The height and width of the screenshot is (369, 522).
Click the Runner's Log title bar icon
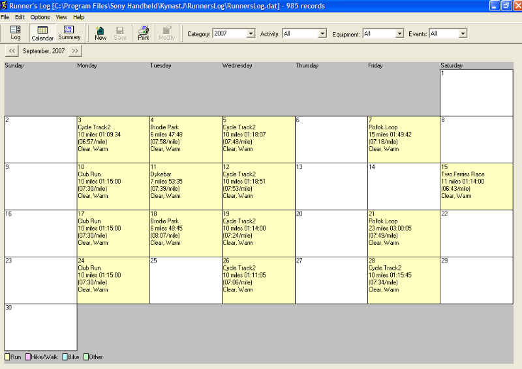4,6
